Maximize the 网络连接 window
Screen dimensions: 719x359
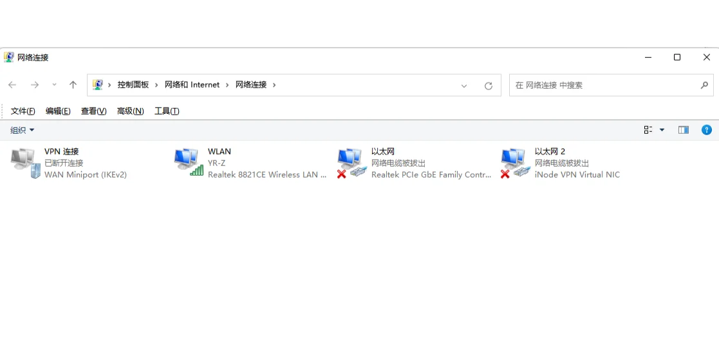pyautogui.click(x=677, y=57)
